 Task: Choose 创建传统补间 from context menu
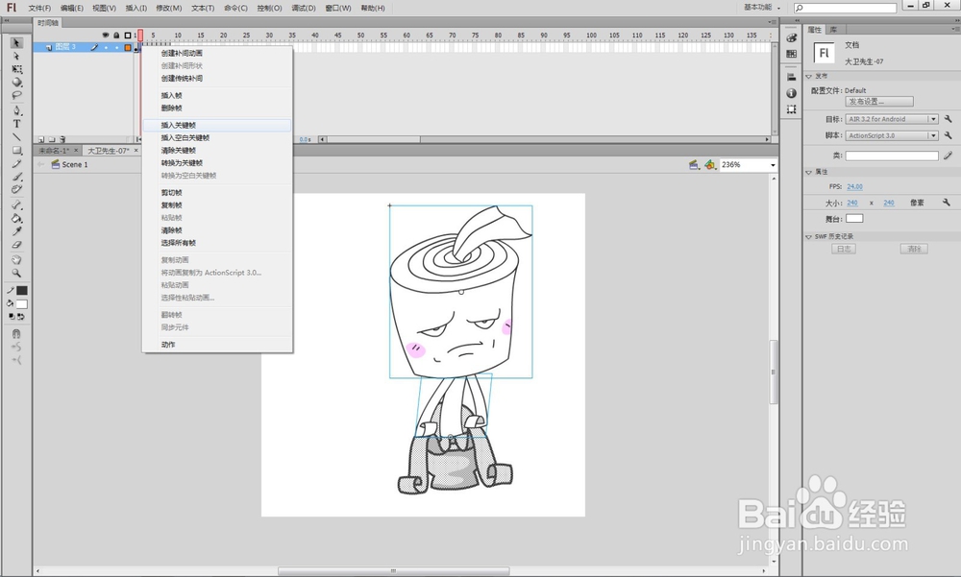click(x=217, y=79)
